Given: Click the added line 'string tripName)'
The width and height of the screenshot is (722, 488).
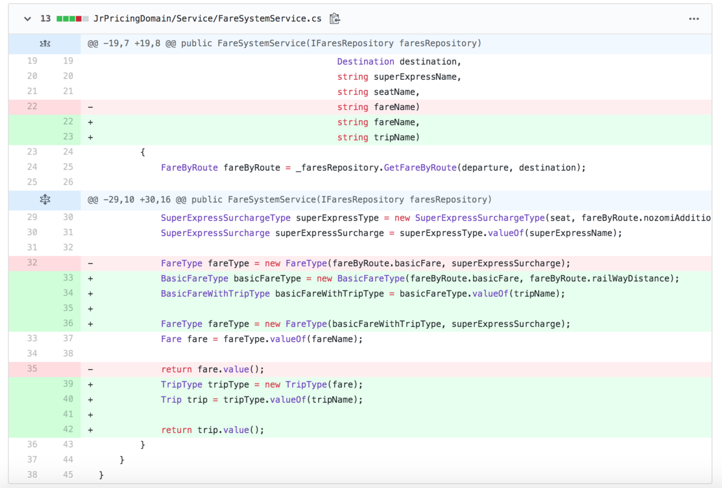Looking at the screenshot, I should click(x=378, y=137).
